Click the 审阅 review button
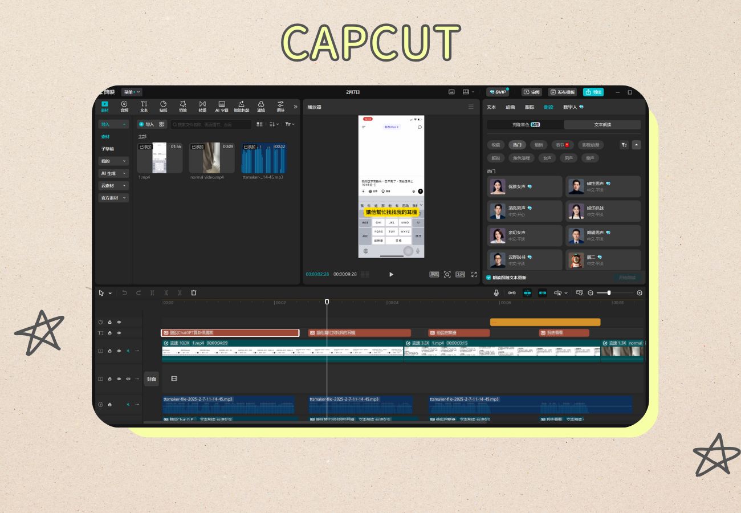741x513 pixels. (x=532, y=92)
